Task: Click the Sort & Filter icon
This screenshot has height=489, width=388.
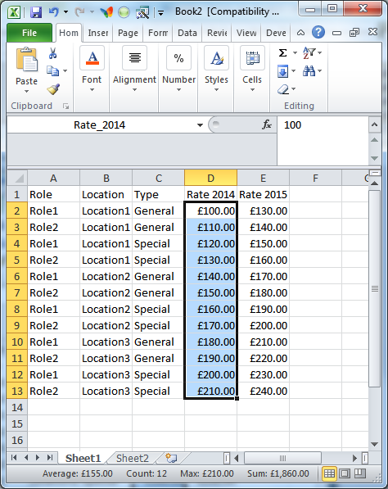Action: [309, 52]
